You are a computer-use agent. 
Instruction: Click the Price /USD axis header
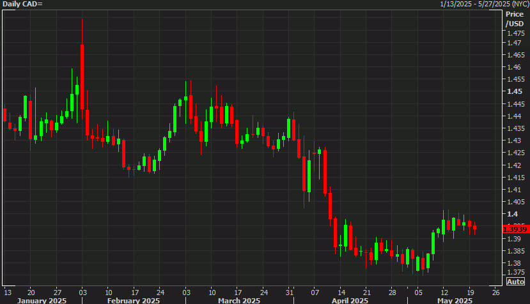[x=515, y=19]
